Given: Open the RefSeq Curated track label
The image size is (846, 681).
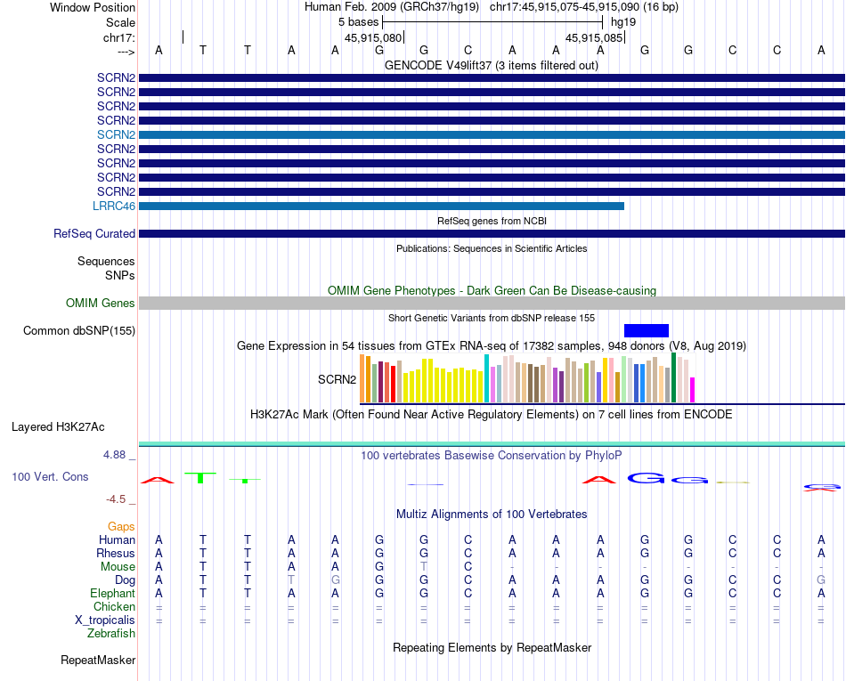Looking at the screenshot, I should (94, 233).
